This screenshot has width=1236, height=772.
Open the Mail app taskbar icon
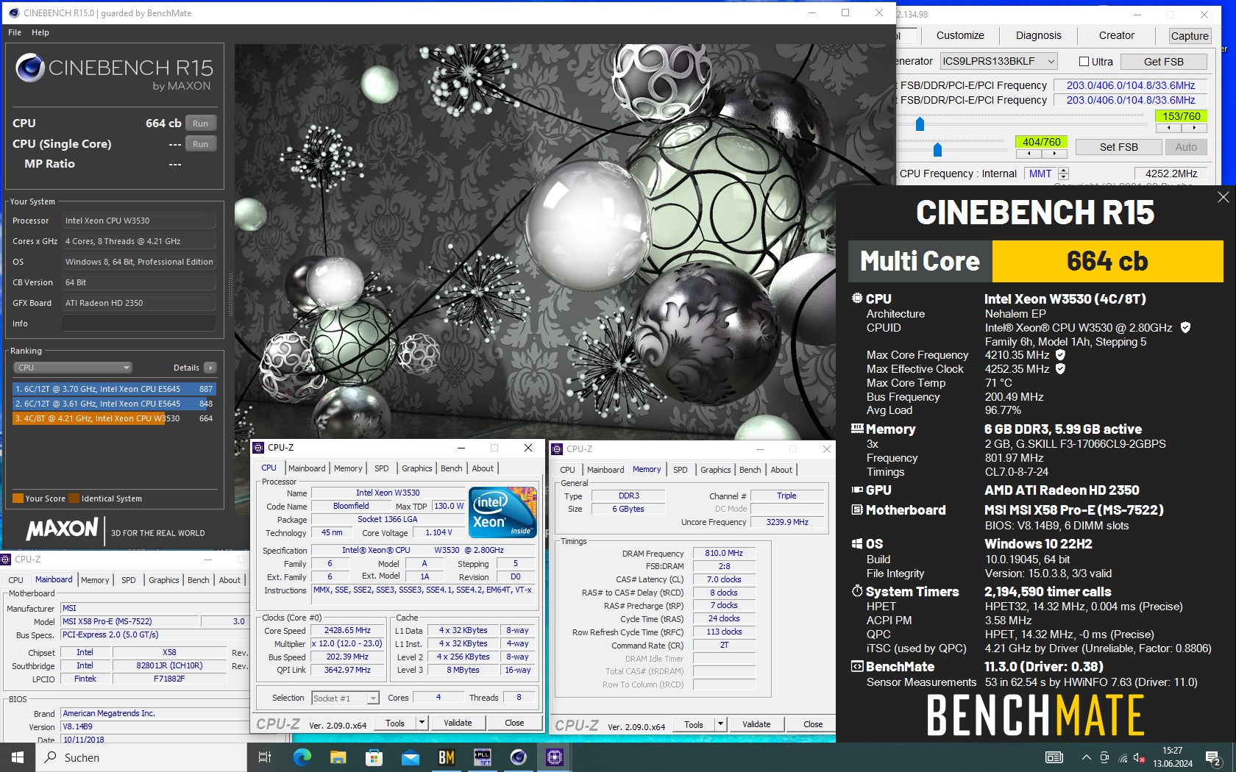(410, 757)
